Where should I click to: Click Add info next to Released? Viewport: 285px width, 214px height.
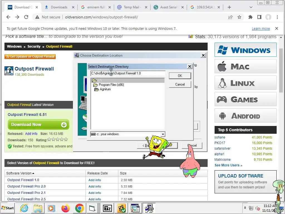(x=31, y=133)
